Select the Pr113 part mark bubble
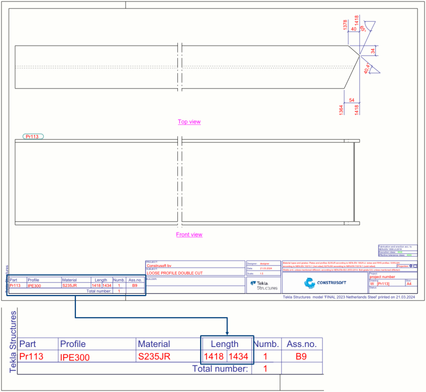Viewport: 426px width, 392px height. pyautogui.click(x=34, y=136)
